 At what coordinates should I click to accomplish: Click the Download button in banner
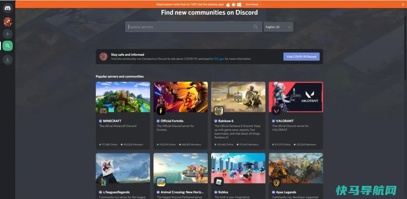point(252,4)
